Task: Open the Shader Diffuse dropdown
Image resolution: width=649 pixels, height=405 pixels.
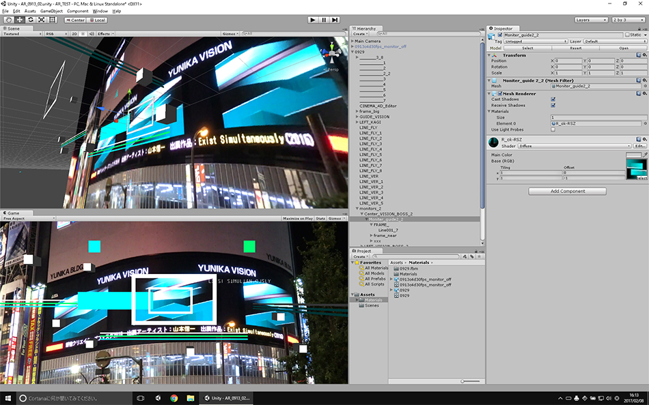Action: pyautogui.click(x=575, y=146)
